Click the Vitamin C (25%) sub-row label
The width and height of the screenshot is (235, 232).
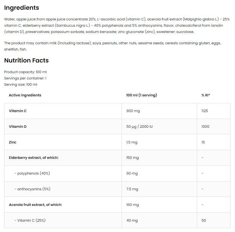[x=30, y=220]
